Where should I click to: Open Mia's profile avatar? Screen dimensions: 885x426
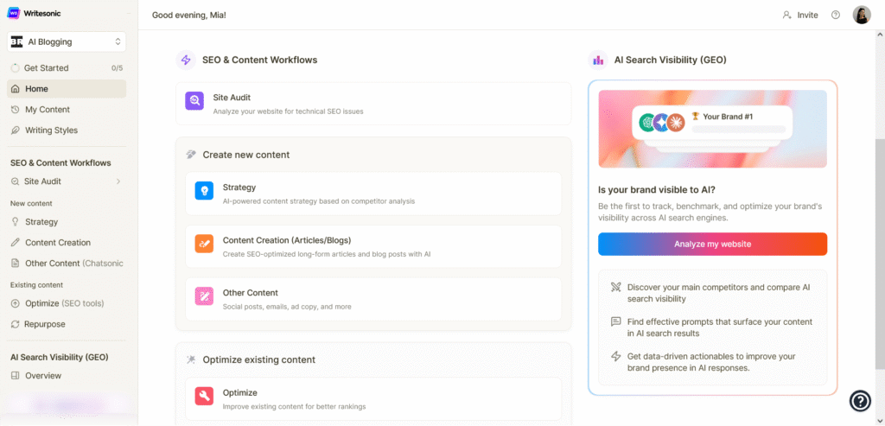tap(861, 15)
